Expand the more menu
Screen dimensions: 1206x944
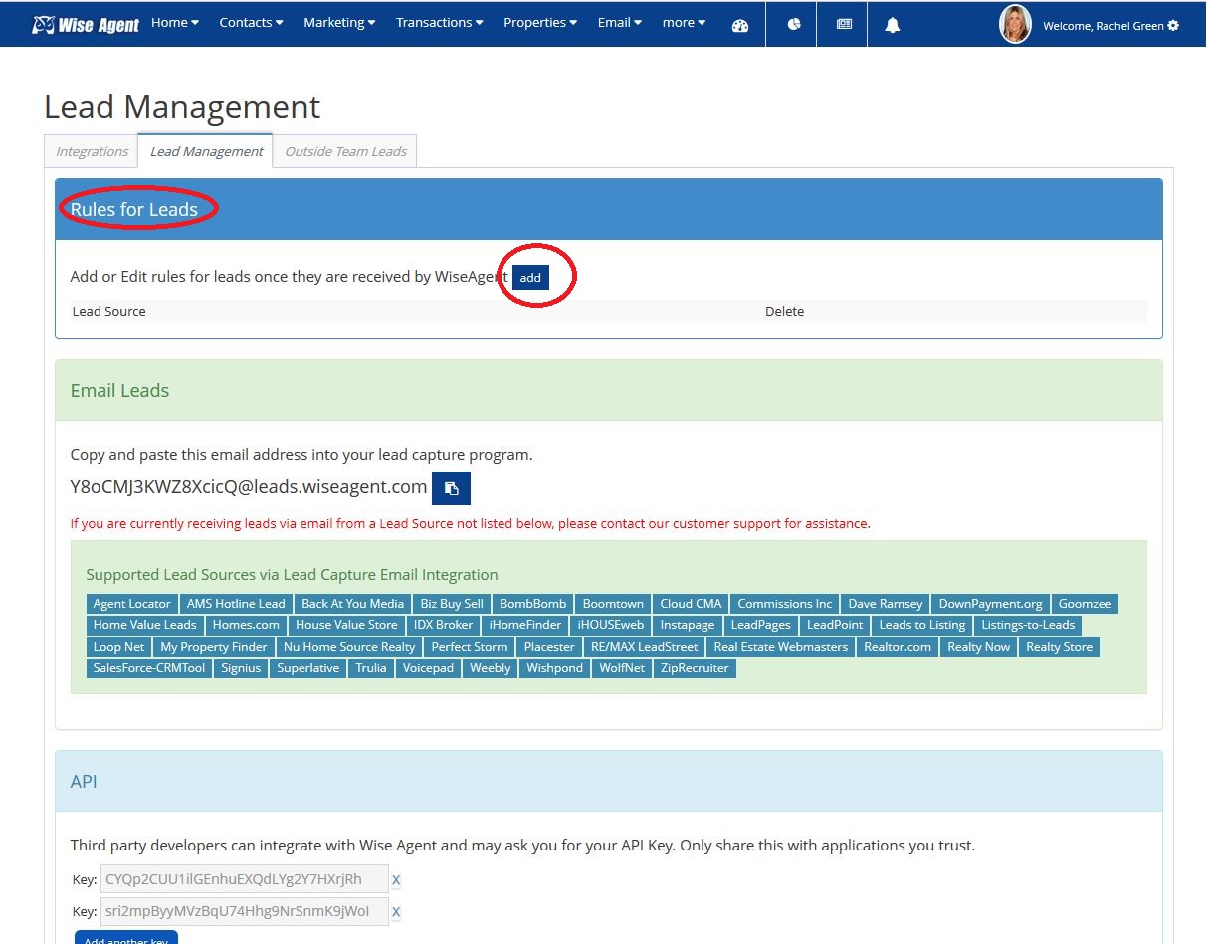click(x=684, y=22)
